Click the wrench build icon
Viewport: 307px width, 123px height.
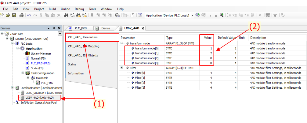(x=222, y=15)
